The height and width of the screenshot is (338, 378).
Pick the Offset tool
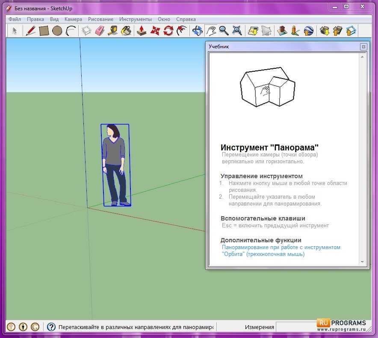click(182, 31)
